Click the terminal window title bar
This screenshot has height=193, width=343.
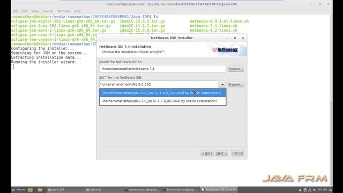pos(171,4)
